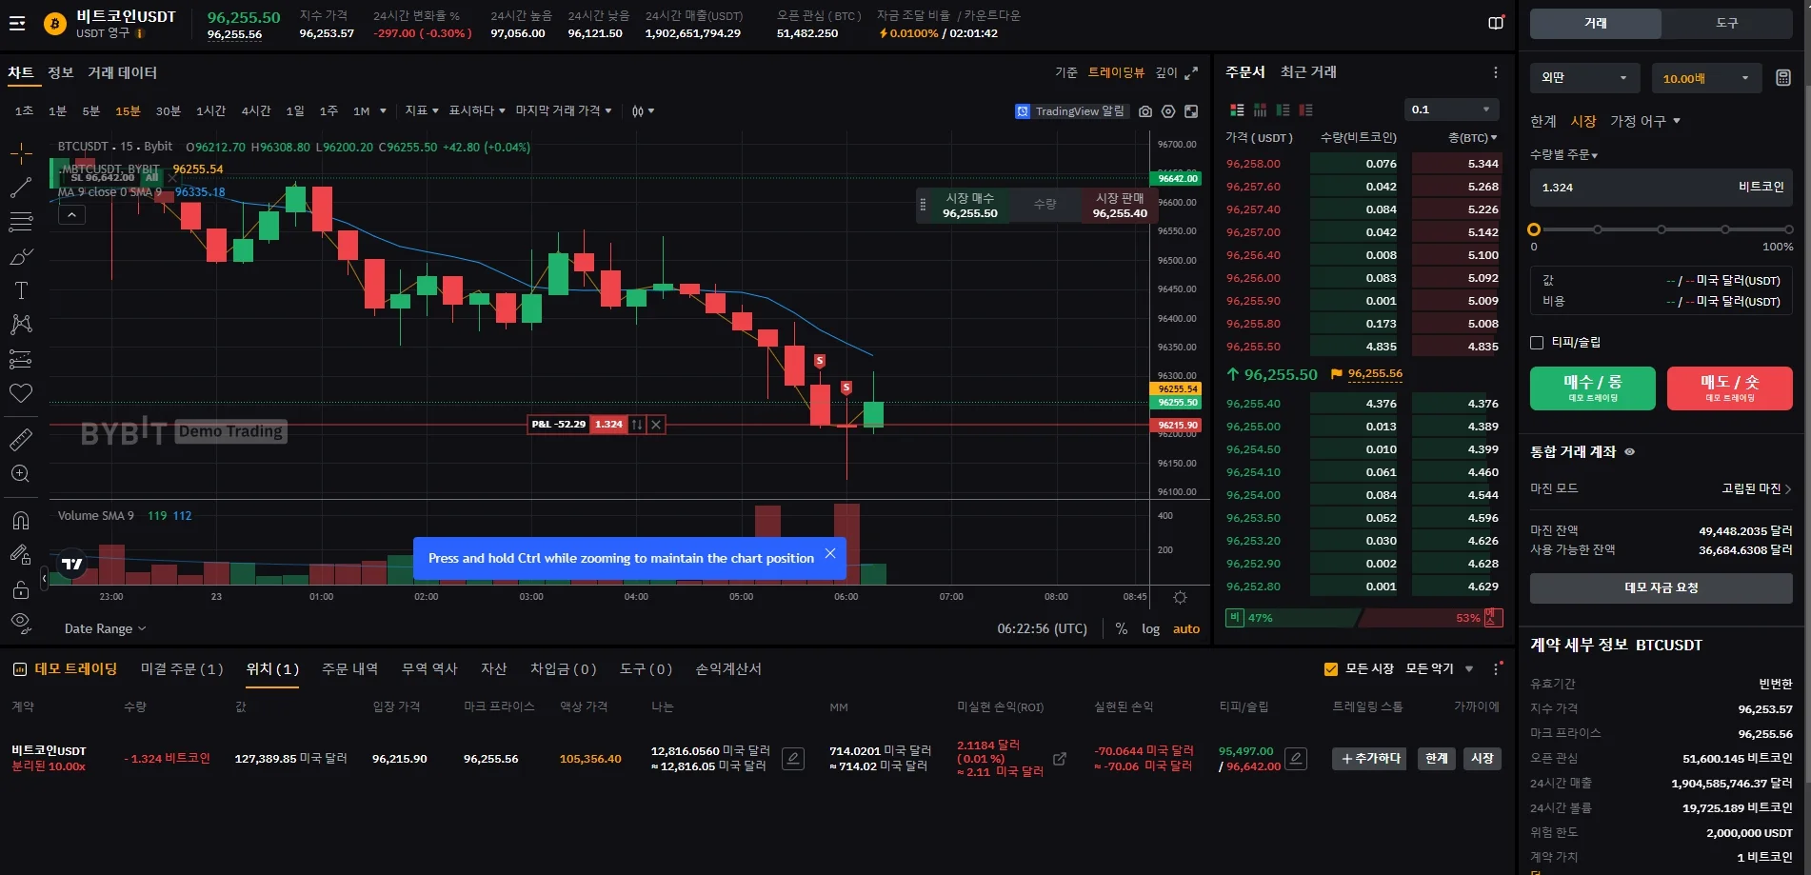Screen dimensions: 1811x875
Task: Open the position share icon
Action: 1060,759
